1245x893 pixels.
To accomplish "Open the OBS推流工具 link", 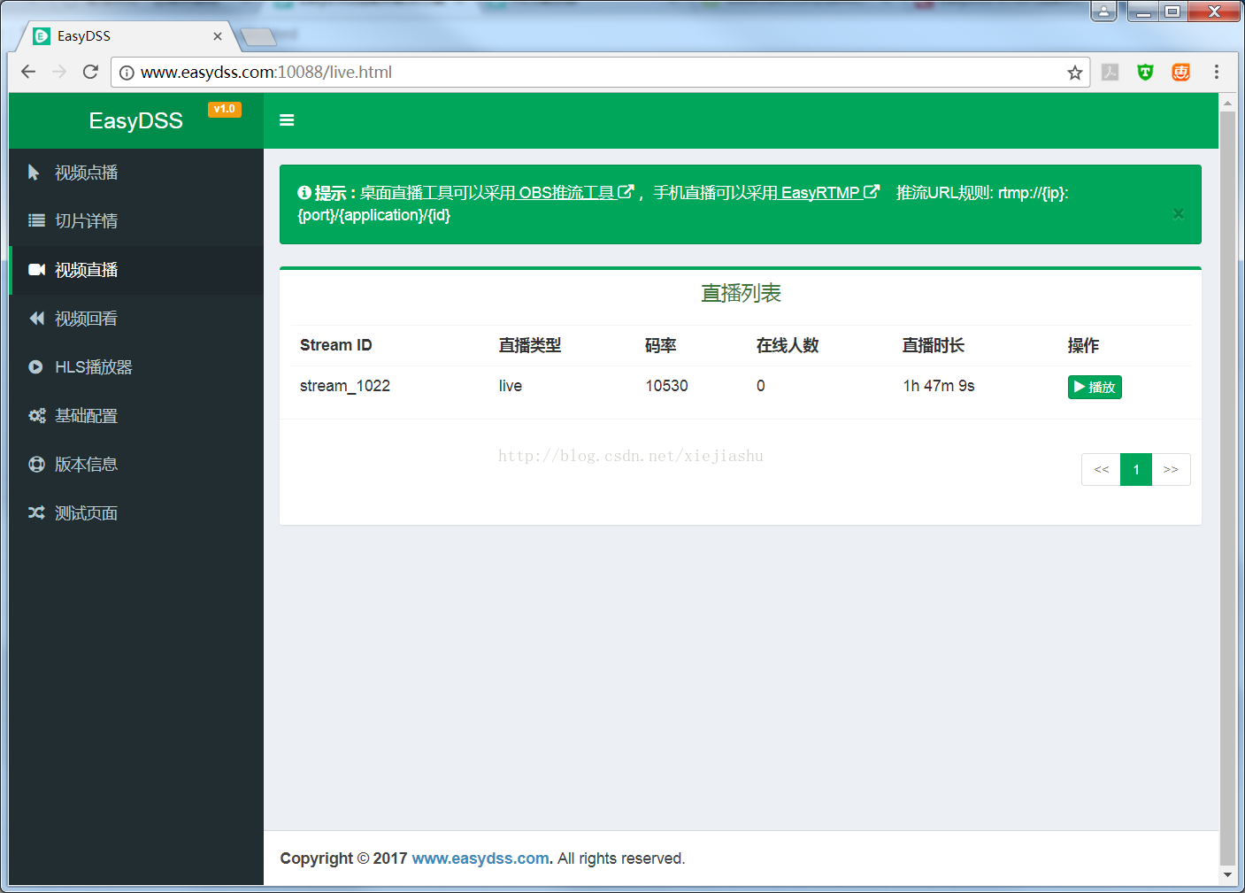I will [576, 192].
